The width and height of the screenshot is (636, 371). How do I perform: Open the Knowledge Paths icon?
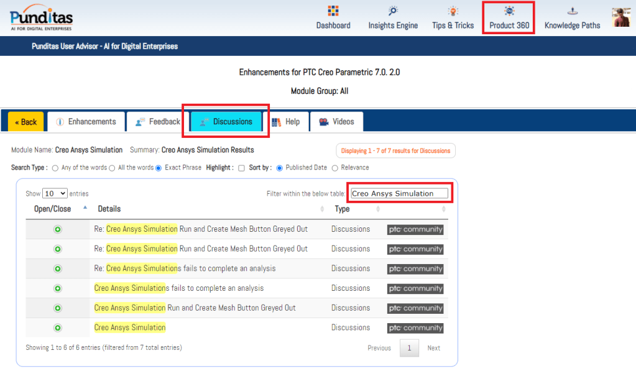(572, 12)
